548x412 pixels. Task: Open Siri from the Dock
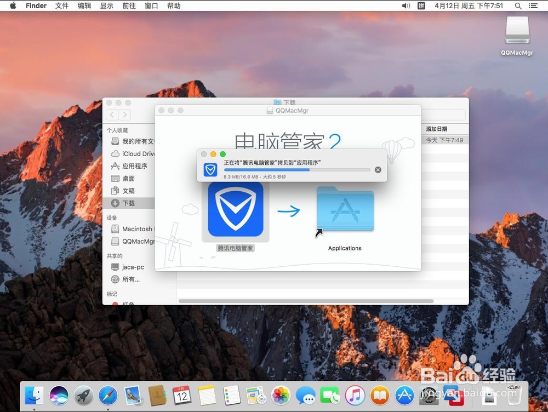click(x=59, y=395)
